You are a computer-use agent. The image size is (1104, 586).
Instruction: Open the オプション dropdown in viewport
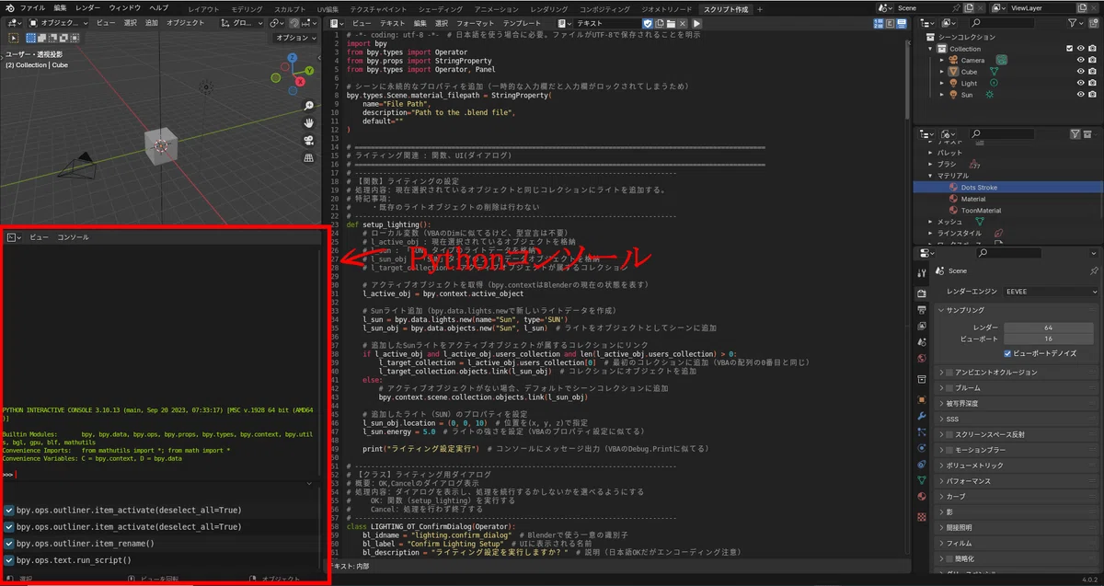coord(295,38)
